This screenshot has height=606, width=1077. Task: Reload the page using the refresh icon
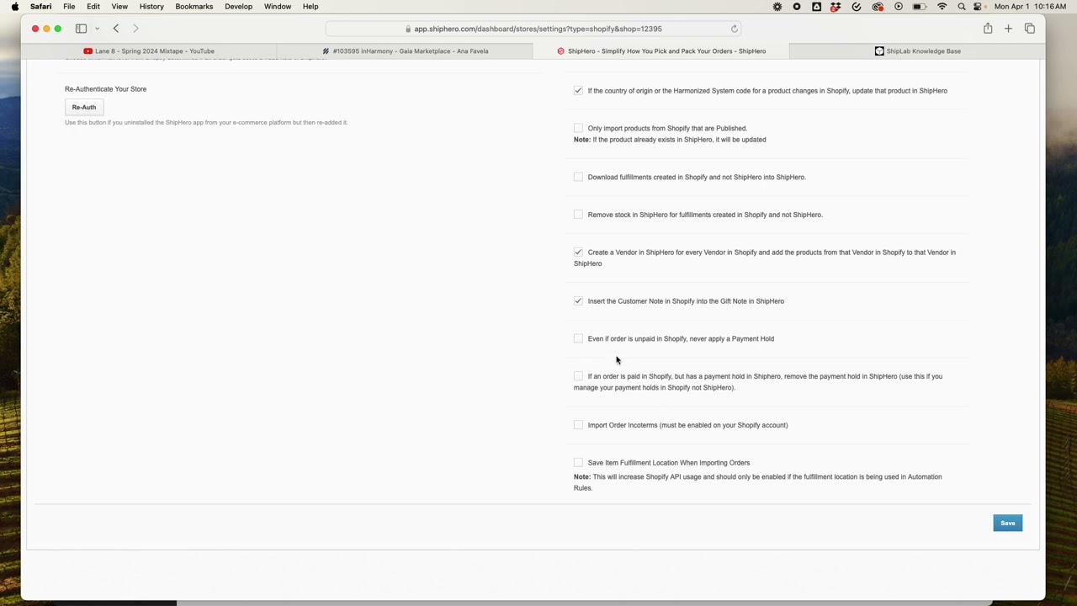tap(735, 29)
